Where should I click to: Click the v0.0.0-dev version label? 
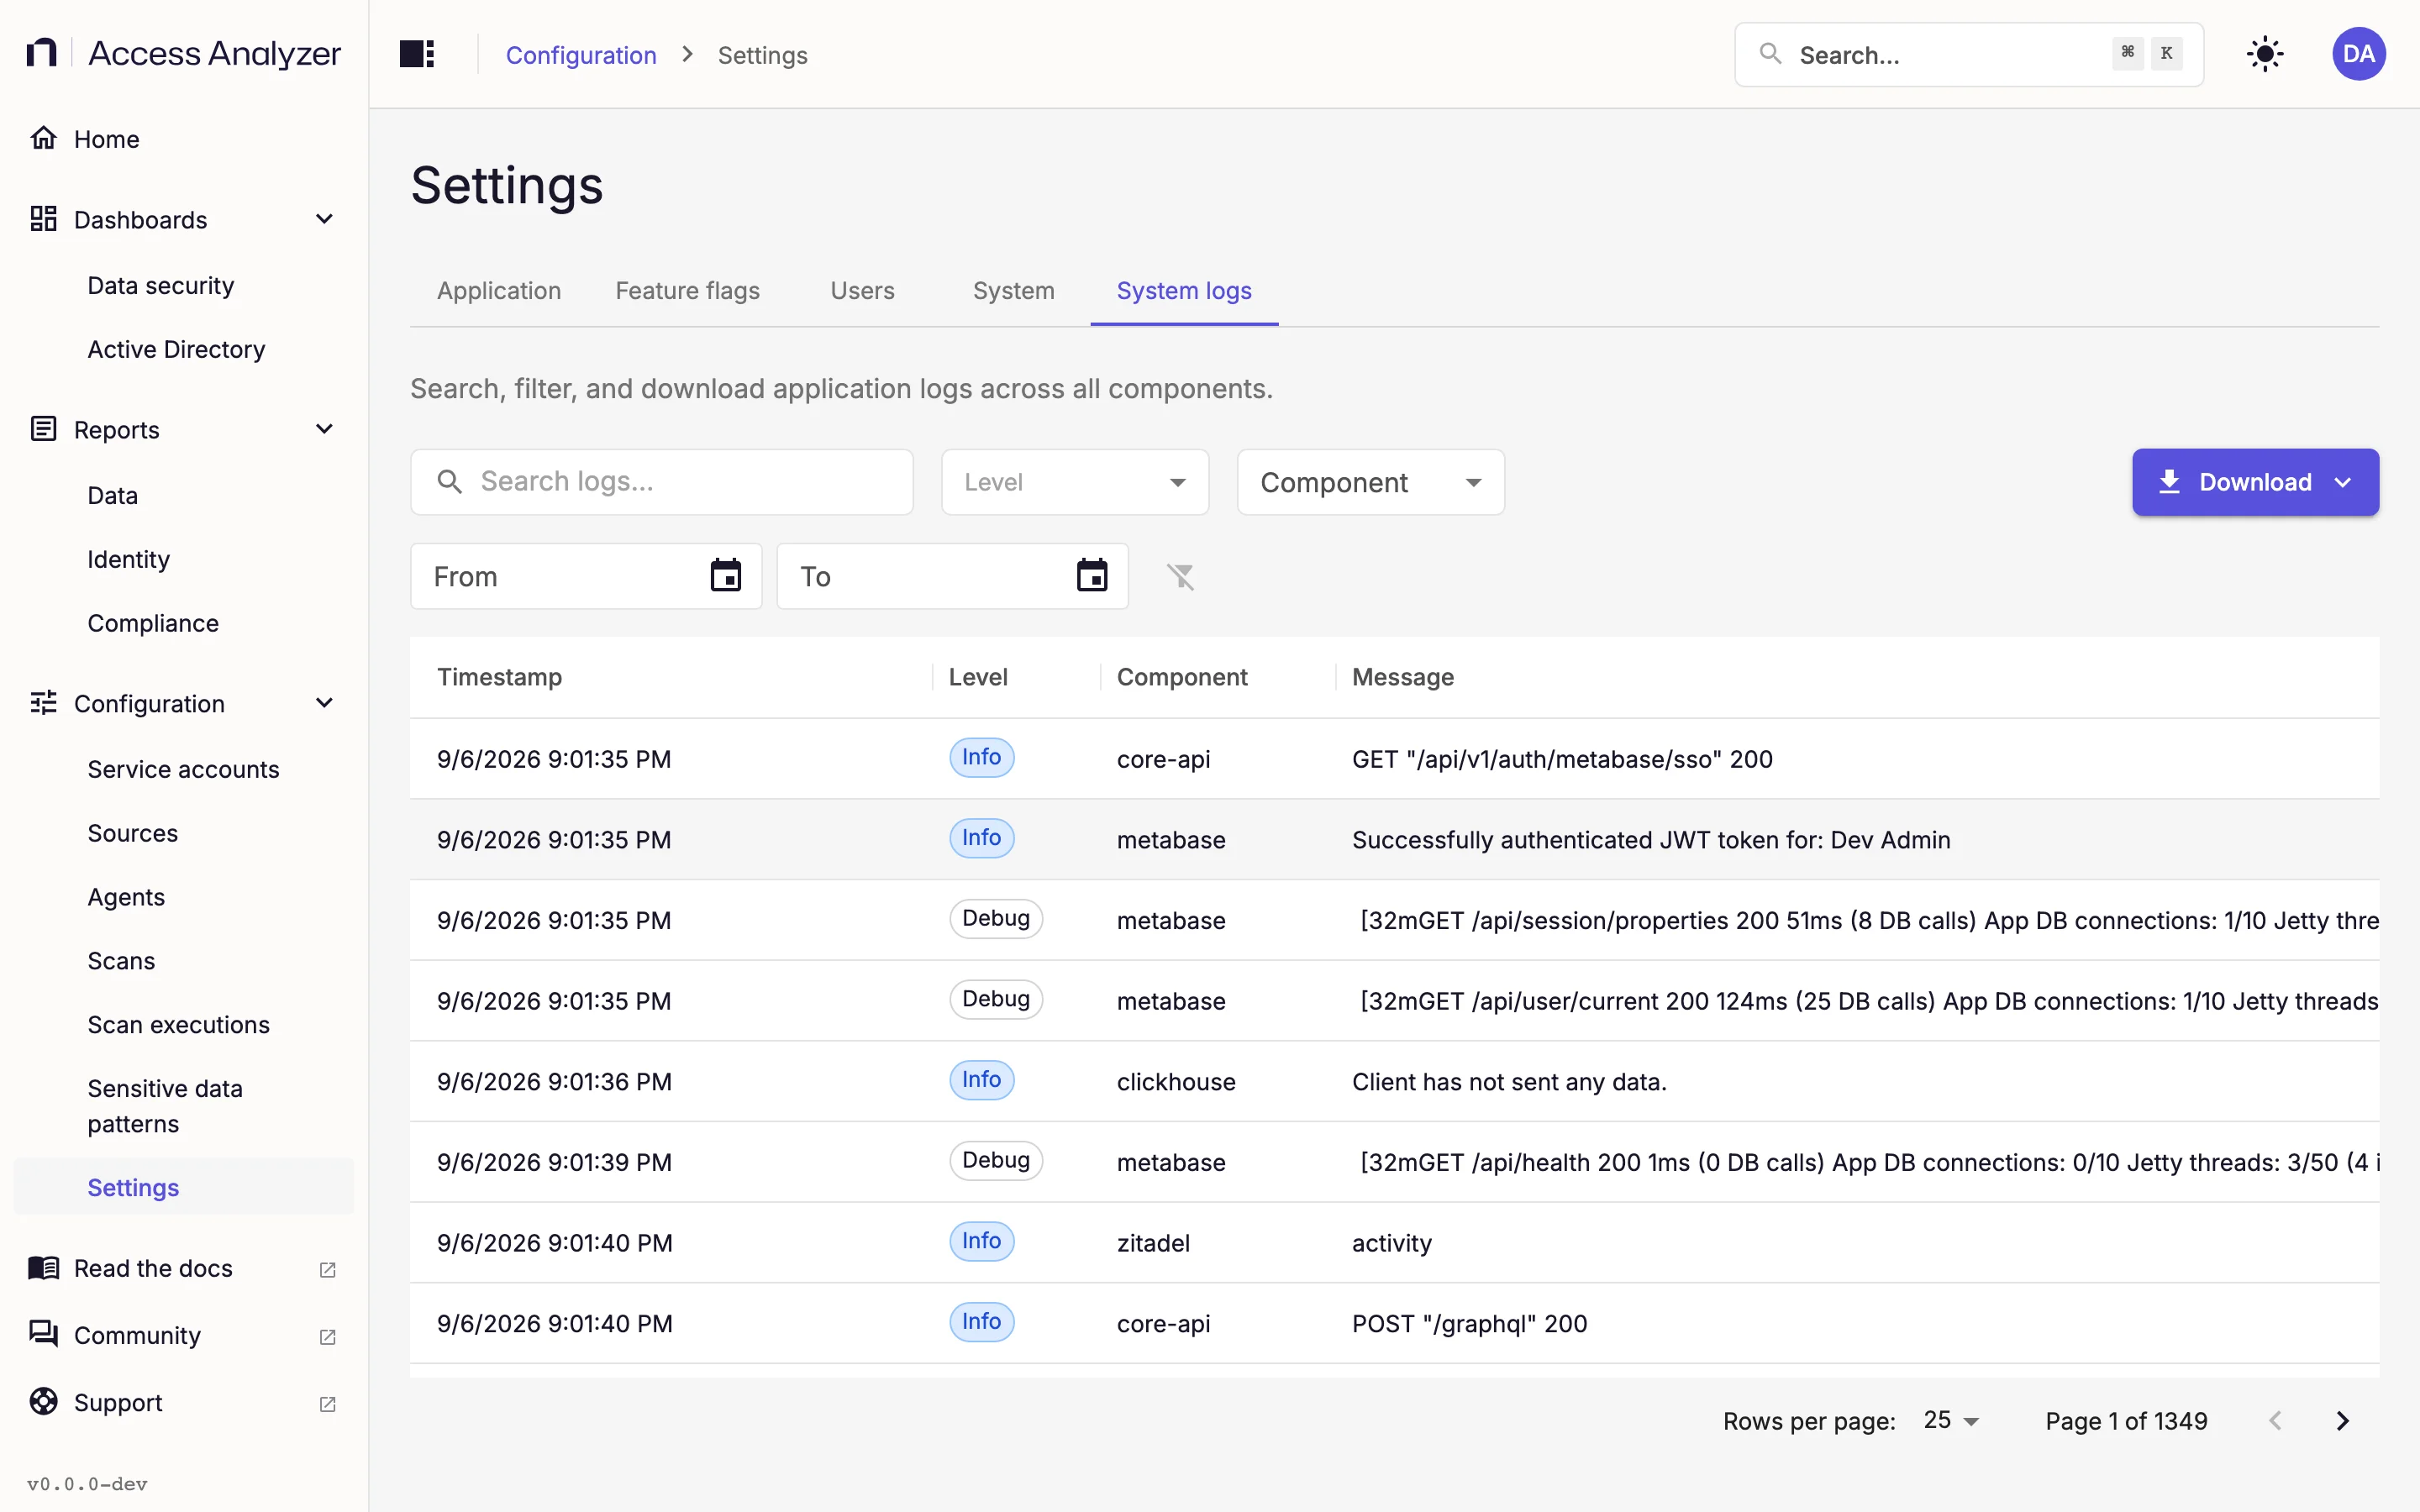tap(87, 1484)
